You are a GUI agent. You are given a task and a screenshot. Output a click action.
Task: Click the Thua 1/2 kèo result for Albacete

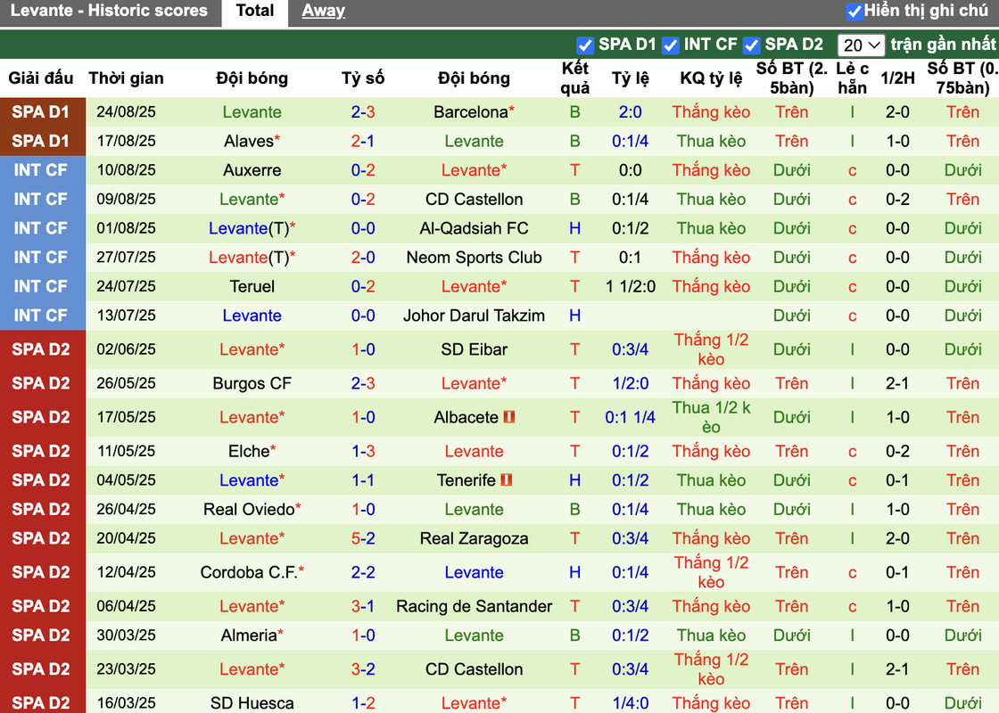711,417
